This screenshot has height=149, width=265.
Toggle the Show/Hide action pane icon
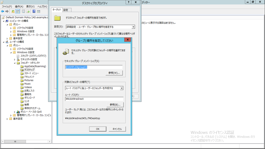coord(39,11)
